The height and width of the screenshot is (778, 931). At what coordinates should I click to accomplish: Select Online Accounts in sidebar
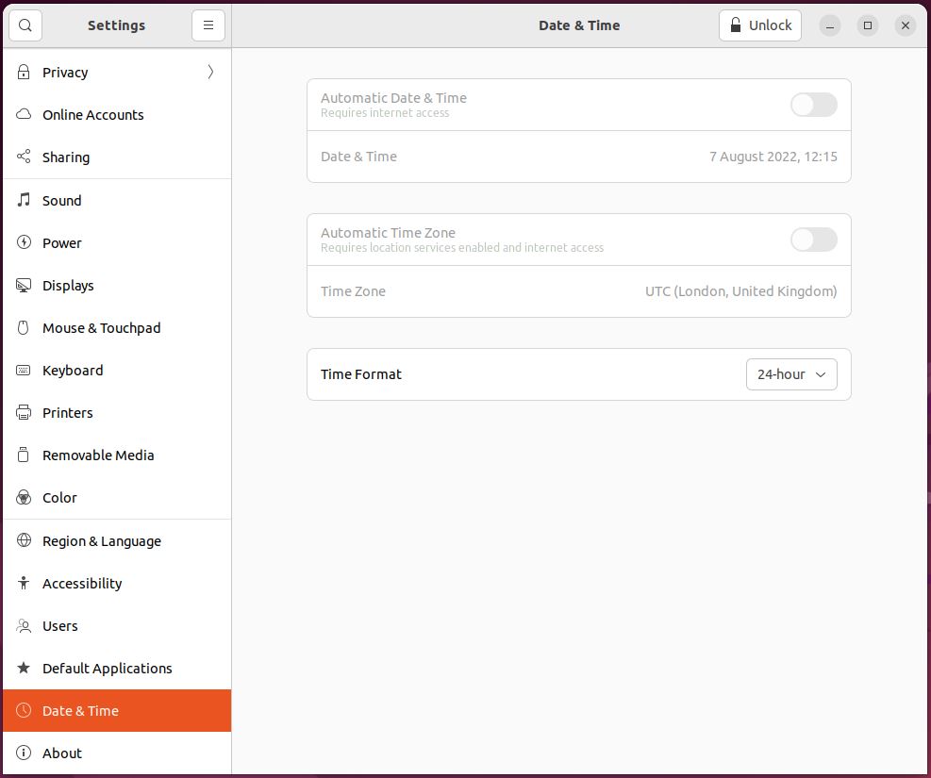tap(92, 114)
